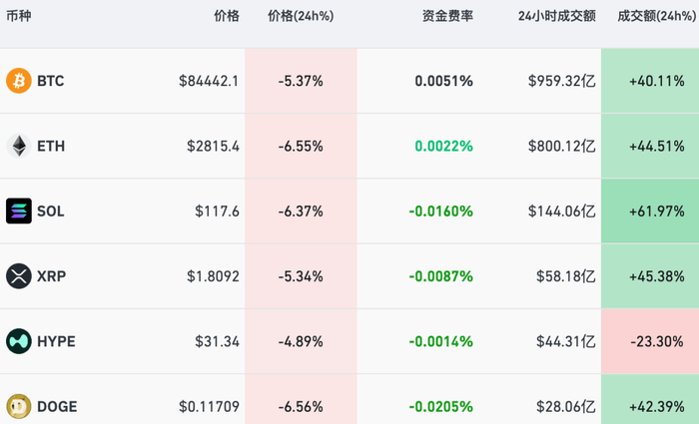The width and height of the screenshot is (699, 424).
Task: Sort by 资金费率 column header
Action: [x=447, y=16]
